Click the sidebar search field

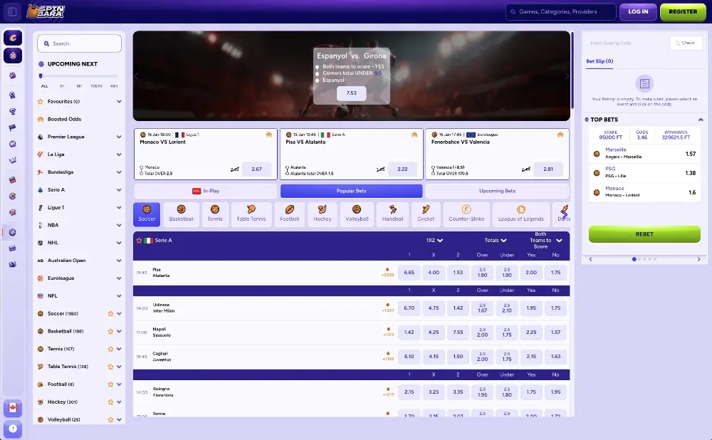79,43
